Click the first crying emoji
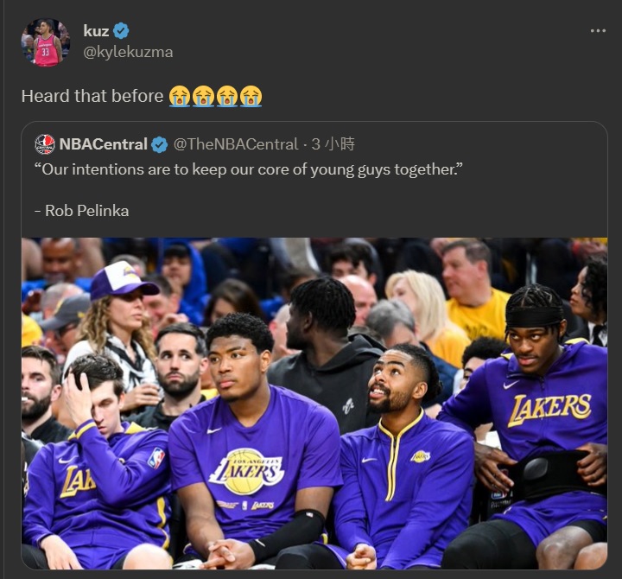The image size is (622, 579). [x=180, y=96]
